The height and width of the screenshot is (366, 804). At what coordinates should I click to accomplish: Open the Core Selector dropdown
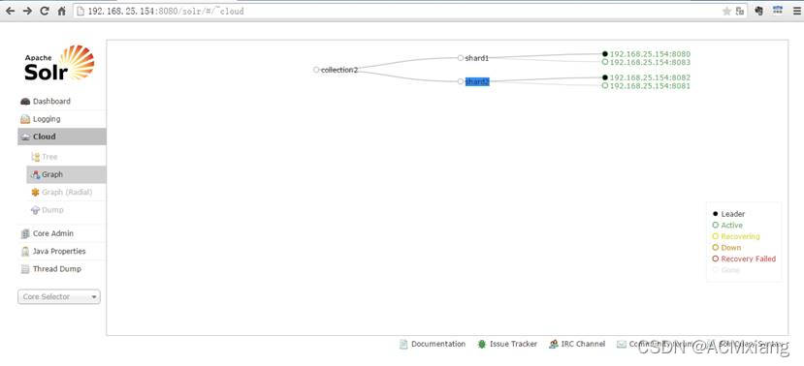59,297
